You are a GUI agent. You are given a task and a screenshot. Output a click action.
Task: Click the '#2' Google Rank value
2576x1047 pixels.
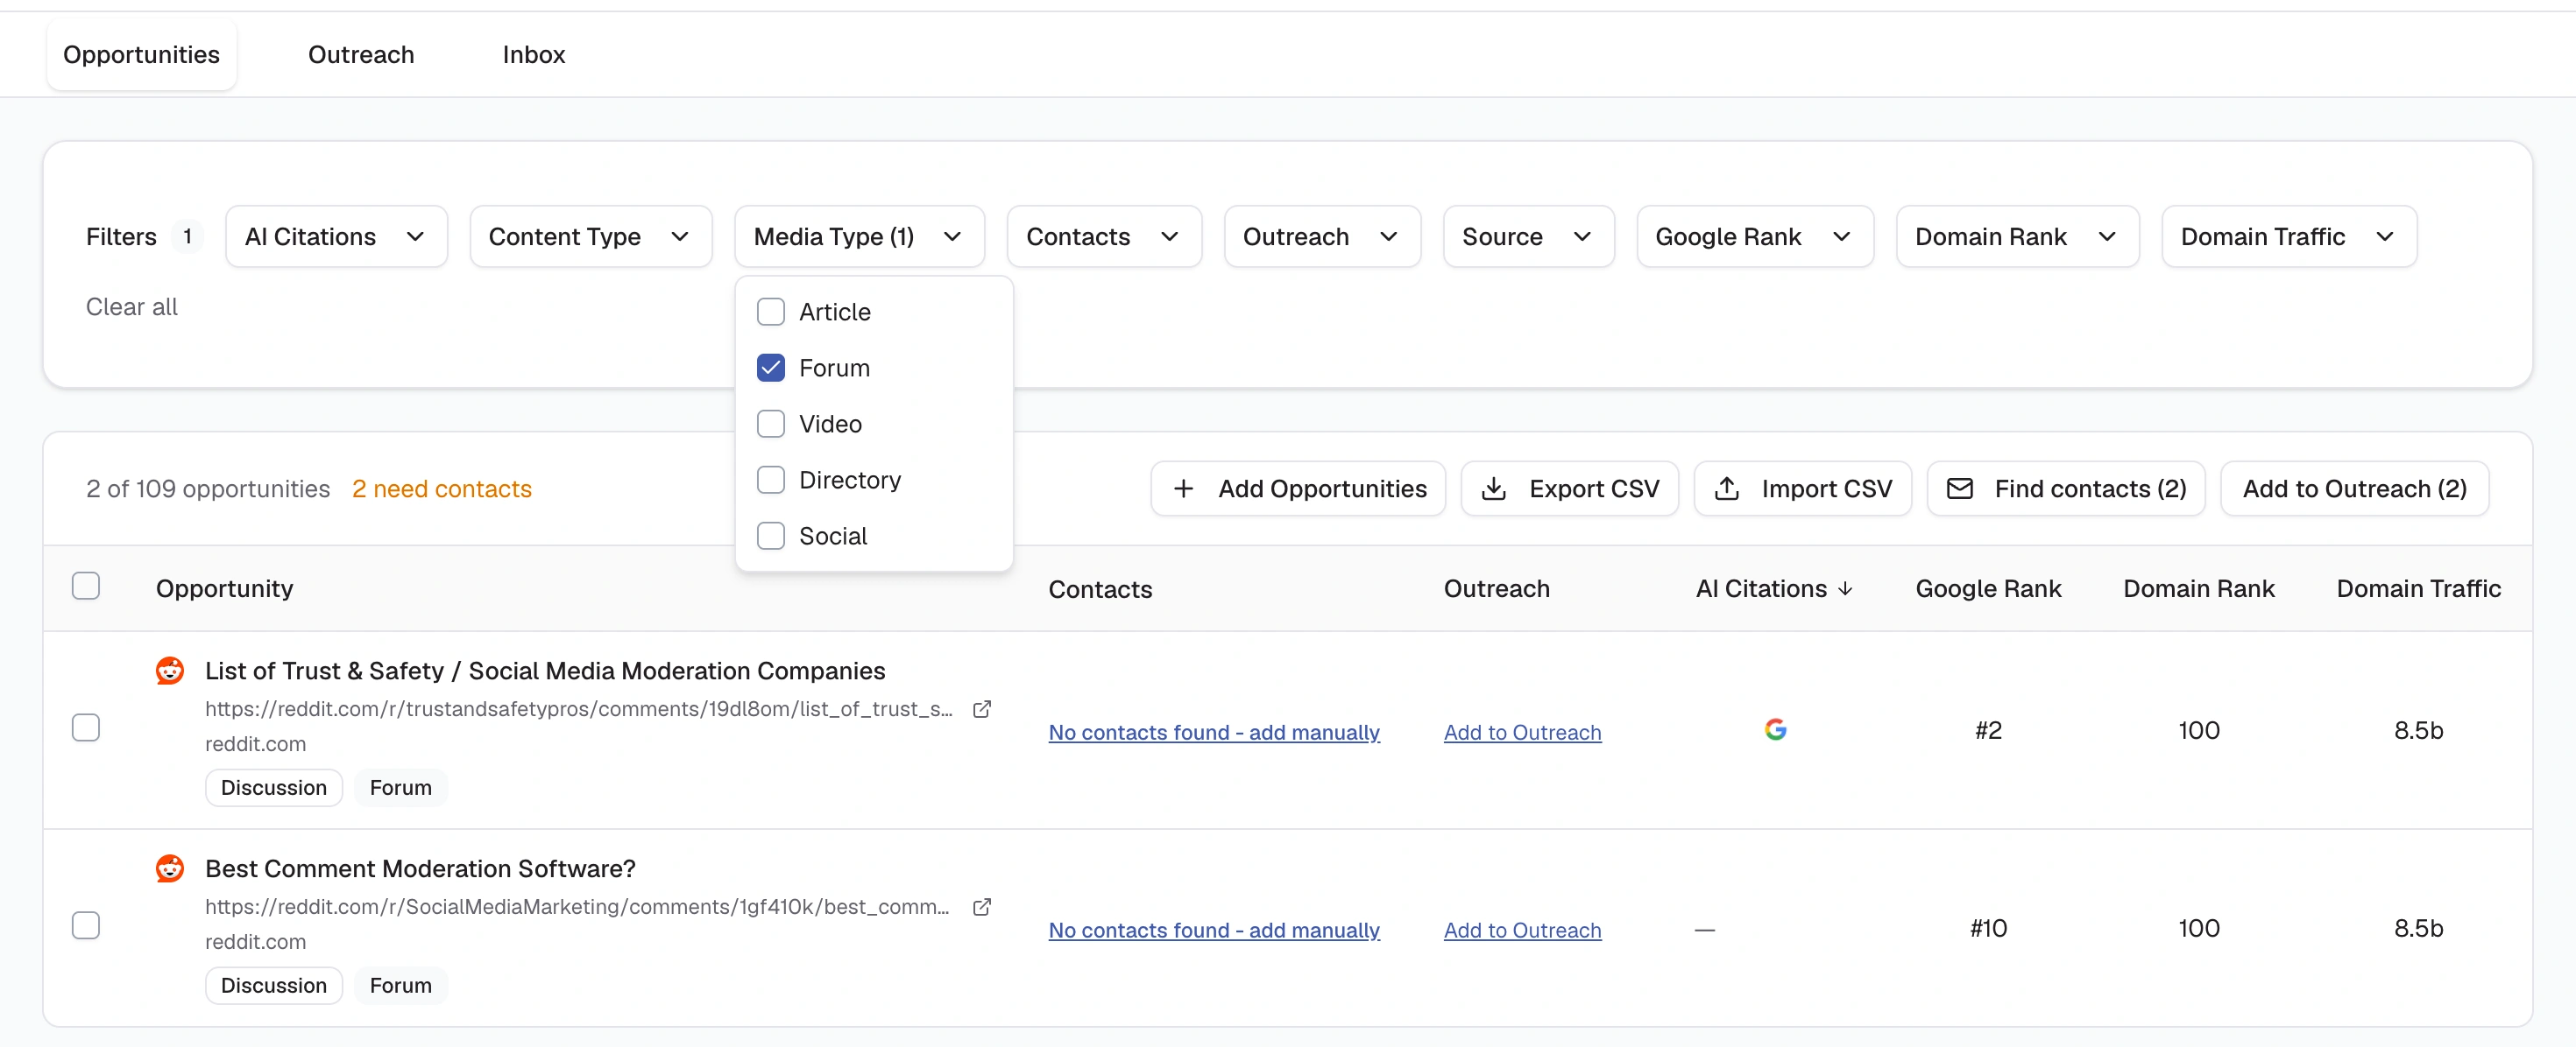[1988, 730]
